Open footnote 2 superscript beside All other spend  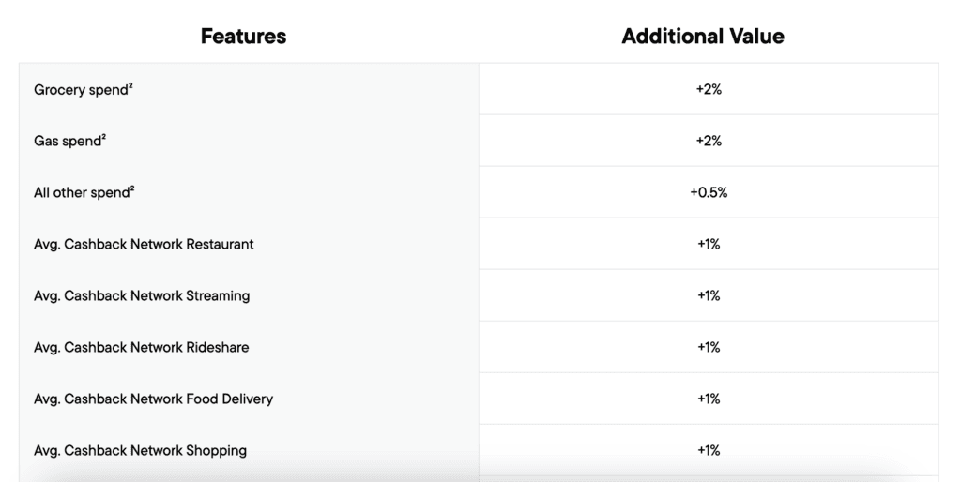click(134, 188)
